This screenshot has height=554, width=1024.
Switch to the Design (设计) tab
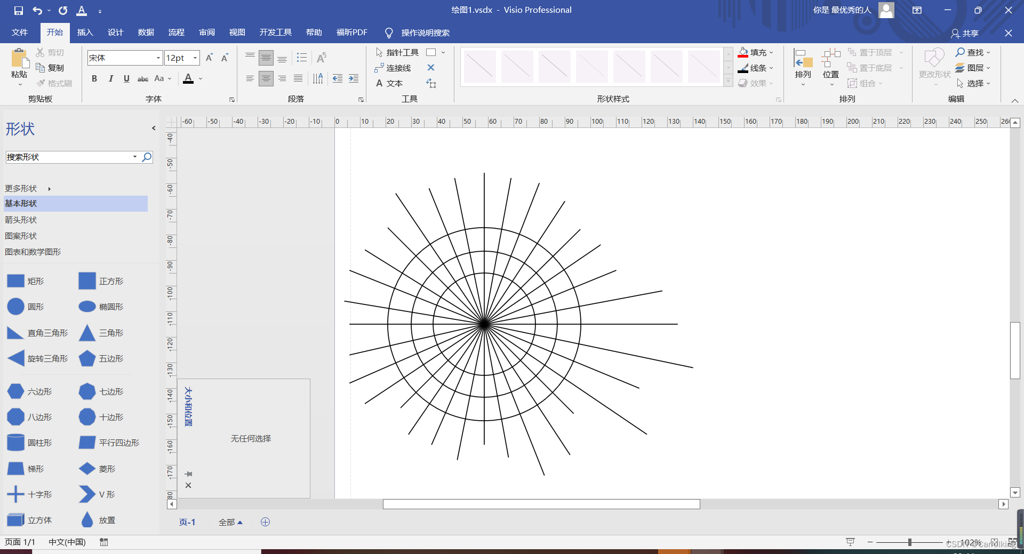pos(115,33)
